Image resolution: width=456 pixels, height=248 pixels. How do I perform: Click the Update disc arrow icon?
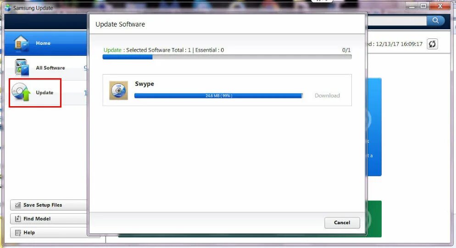click(x=21, y=92)
